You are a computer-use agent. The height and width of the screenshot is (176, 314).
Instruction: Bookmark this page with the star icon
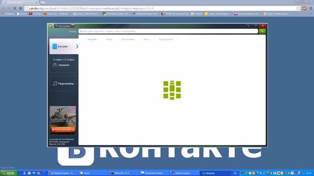click(298, 8)
